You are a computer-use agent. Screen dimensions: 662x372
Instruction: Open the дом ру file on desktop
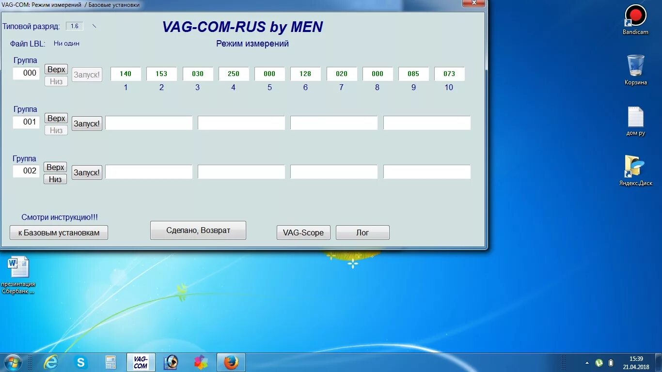point(635,121)
